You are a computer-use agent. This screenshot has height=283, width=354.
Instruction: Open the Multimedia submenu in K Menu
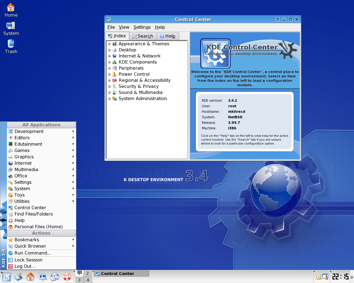click(x=41, y=169)
